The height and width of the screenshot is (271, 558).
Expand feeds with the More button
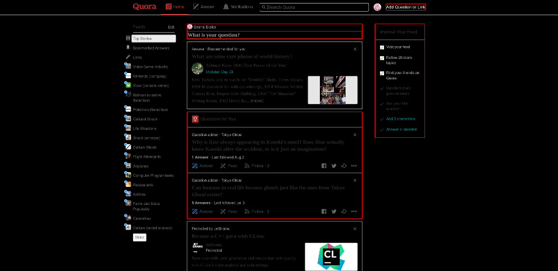[x=139, y=237]
